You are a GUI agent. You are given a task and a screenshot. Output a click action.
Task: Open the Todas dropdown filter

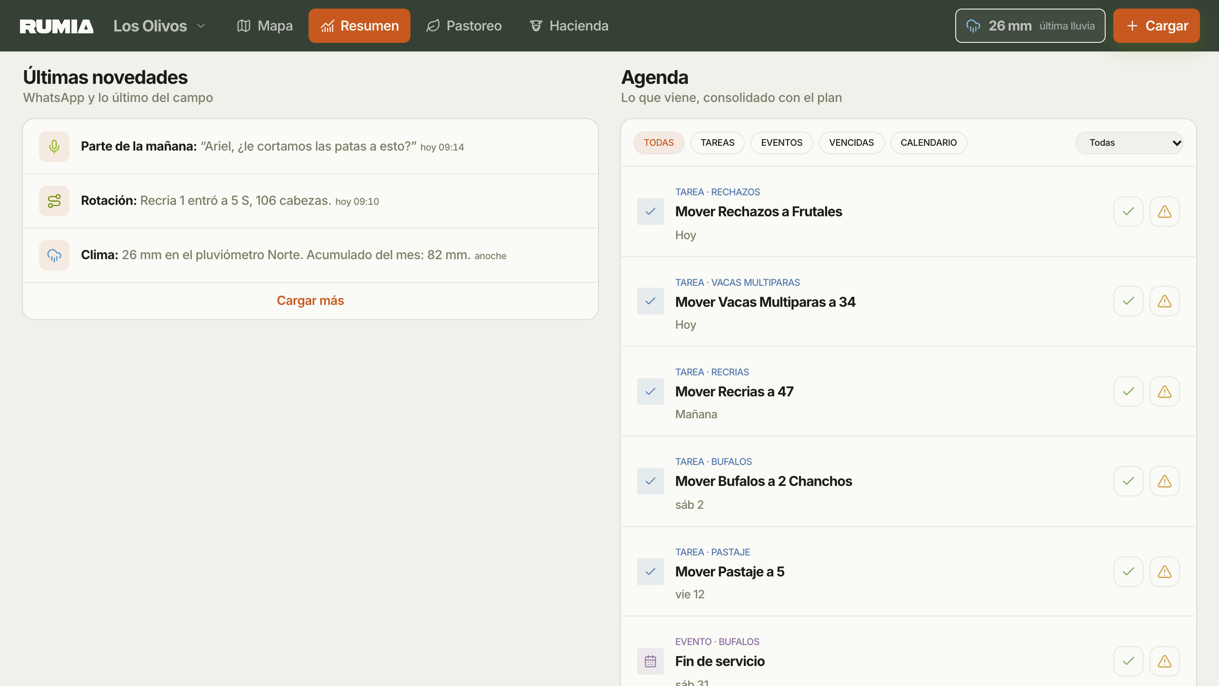click(1129, 143)
